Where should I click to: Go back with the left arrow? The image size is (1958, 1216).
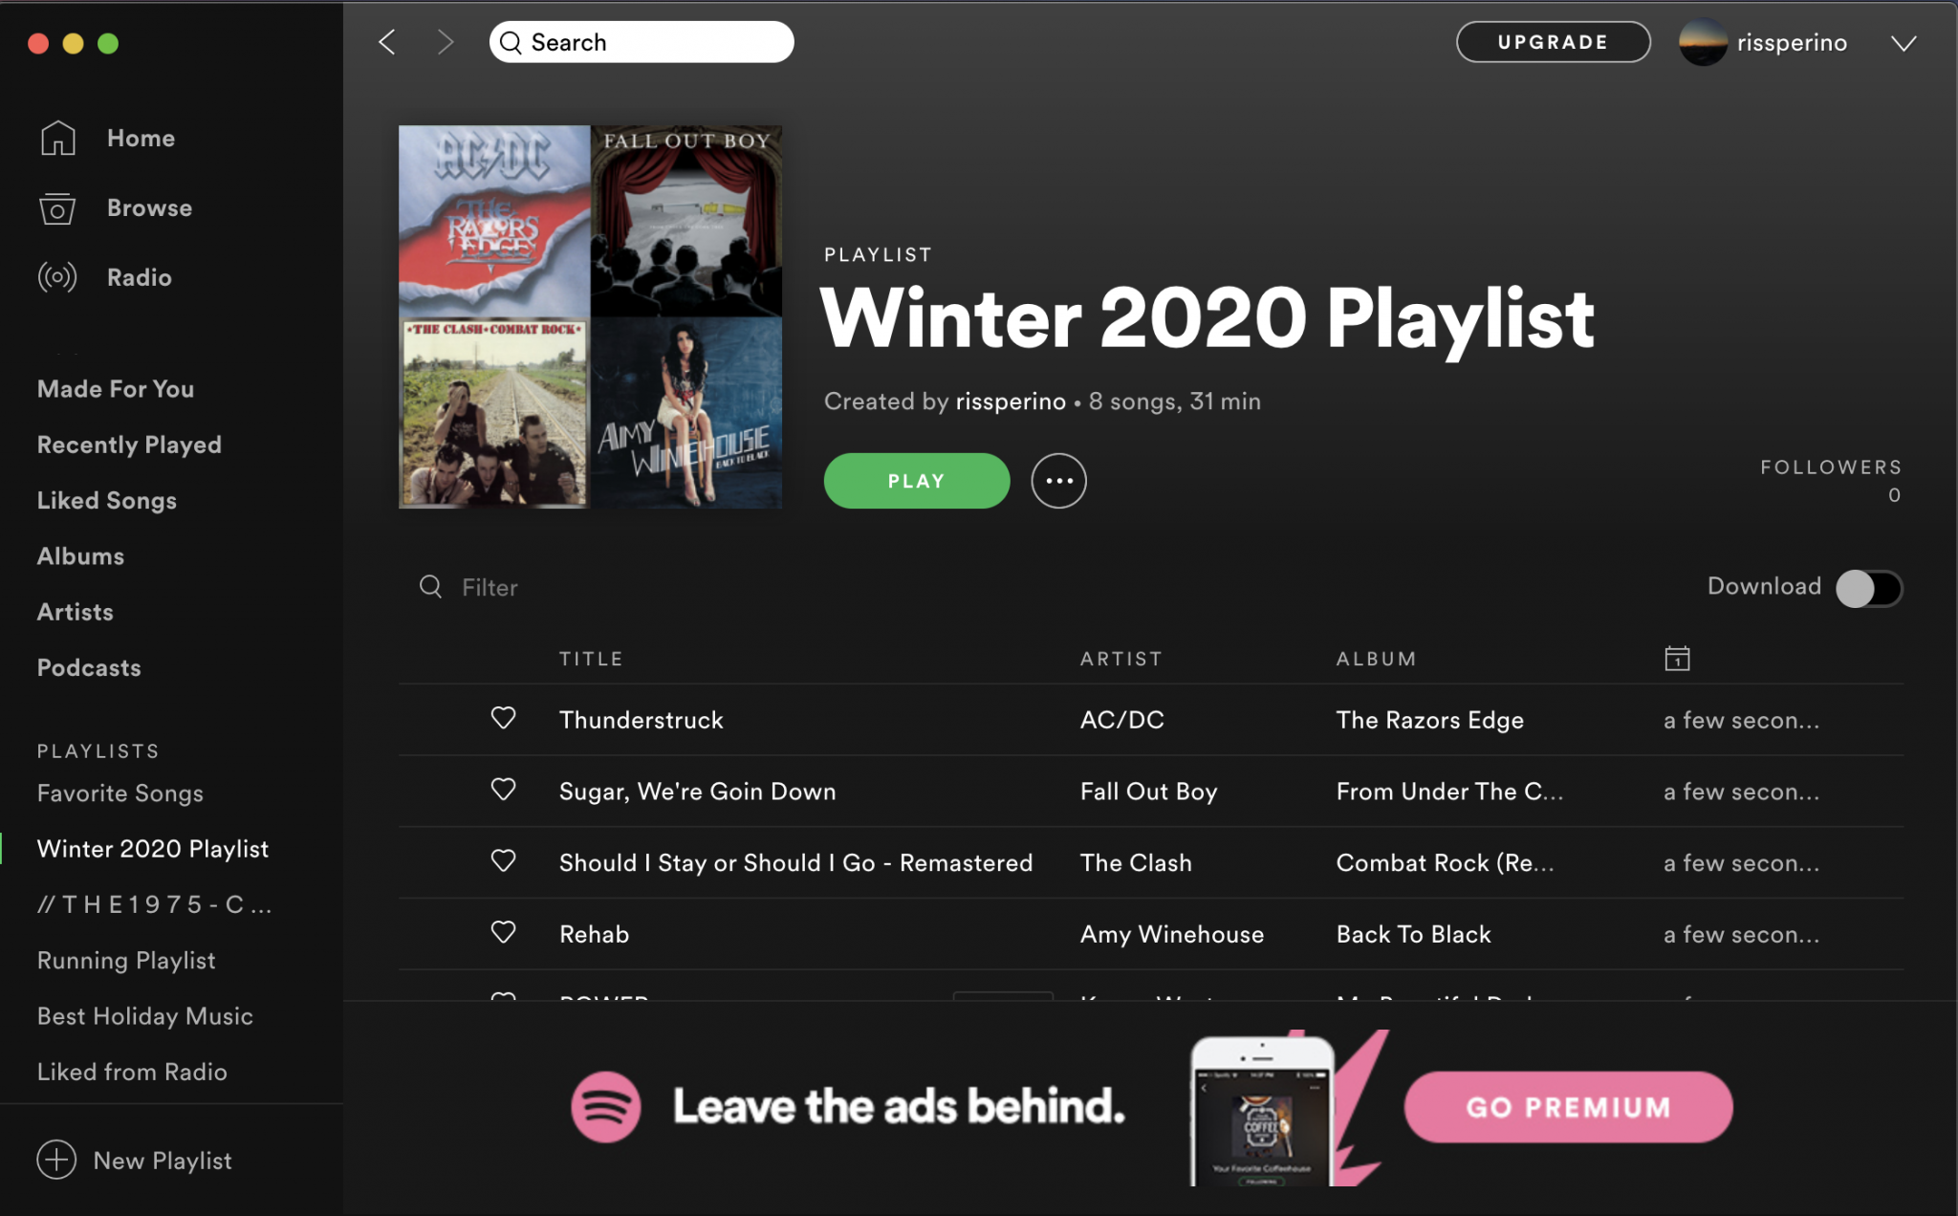(x=387, y=42)
